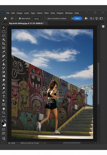Open the Edit menu
Screen dimensions: 107x155
coord(13,13)
